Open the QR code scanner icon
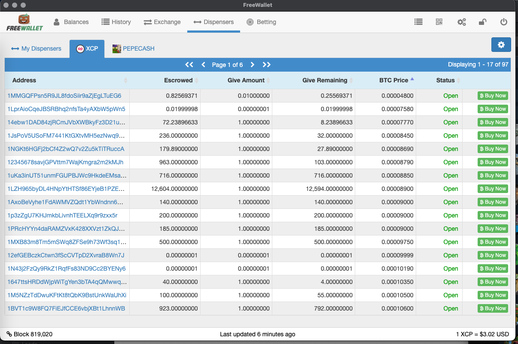 439,22
